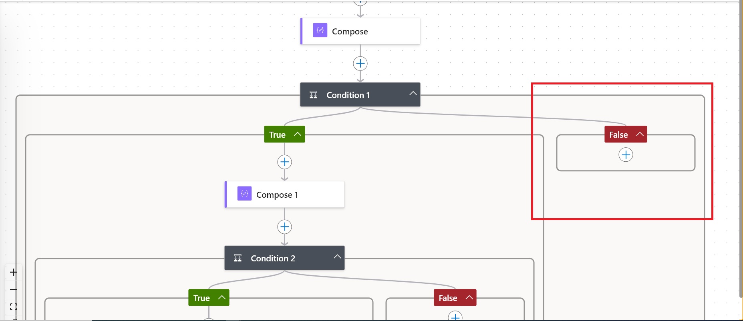Click the Compose action icon
Screen dimensions: 743x321
pos(320,30)
